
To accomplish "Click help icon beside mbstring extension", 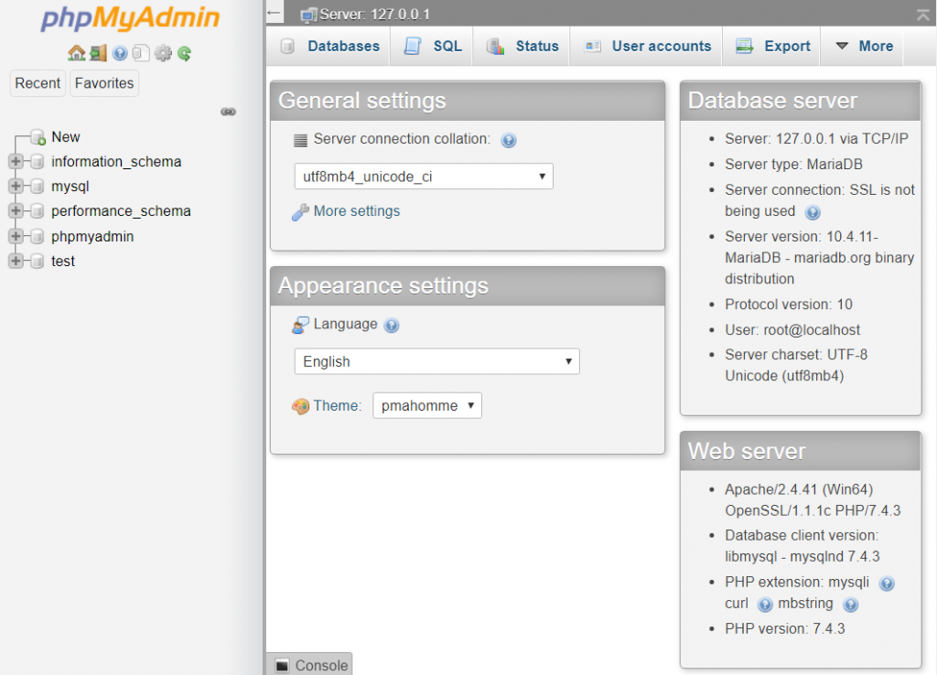I will tap(850, 605).
